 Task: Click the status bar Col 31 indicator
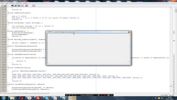(x=171, y=95)
